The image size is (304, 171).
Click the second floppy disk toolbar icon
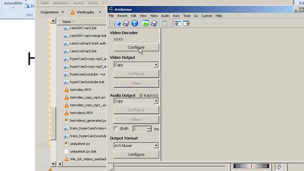point(154,23)
